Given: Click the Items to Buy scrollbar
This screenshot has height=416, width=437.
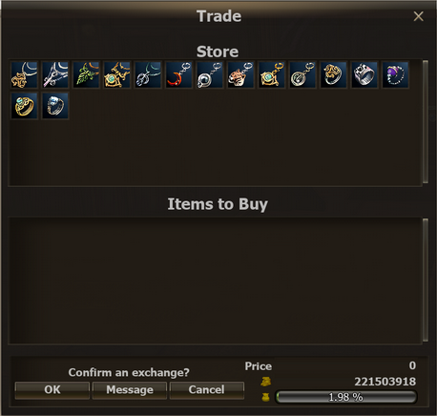Looking at the screenshot, I should (426, 280).
